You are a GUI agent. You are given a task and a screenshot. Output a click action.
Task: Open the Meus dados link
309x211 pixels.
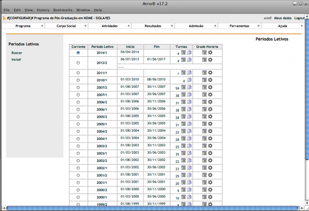tap(283, 18)
